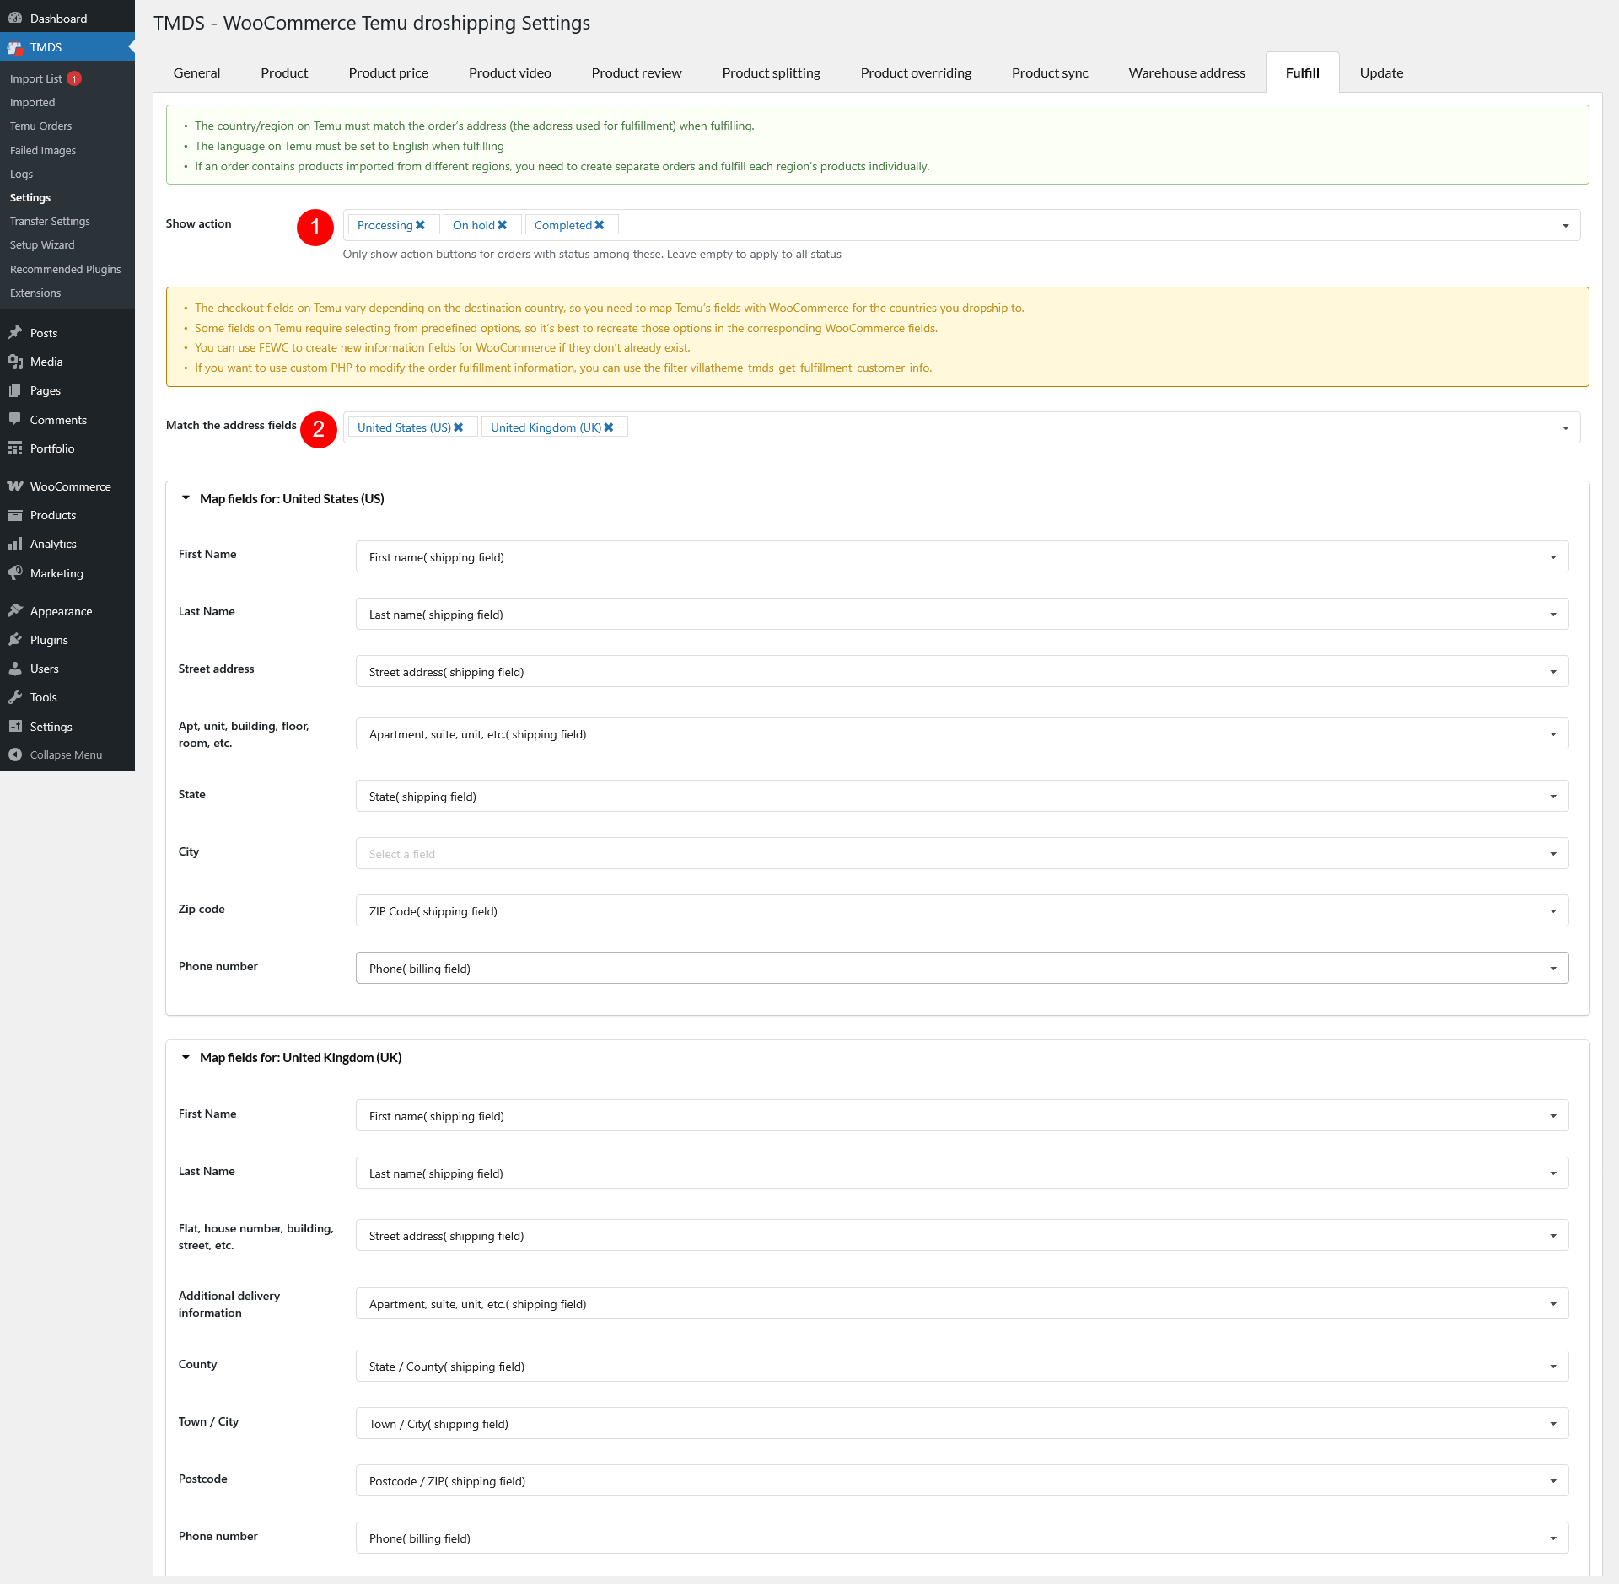Click the Portfolio grid icon
Screen dimensions: 1619x1584
(15, 448)
